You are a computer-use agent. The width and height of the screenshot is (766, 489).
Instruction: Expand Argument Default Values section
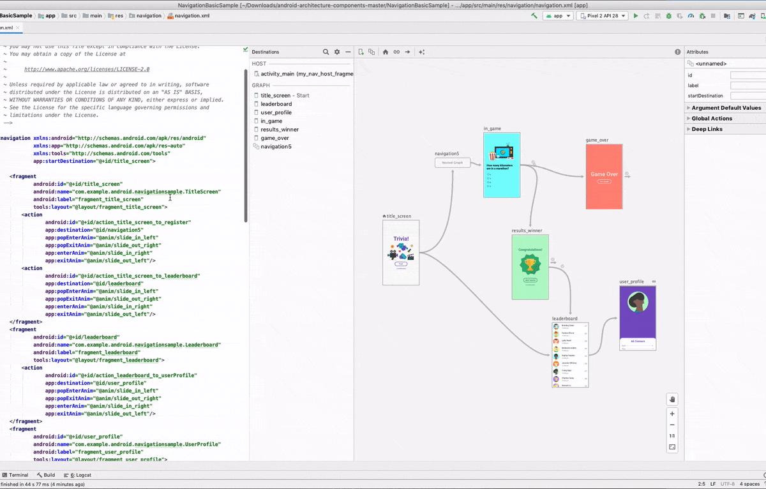click(x=726, y=108)
